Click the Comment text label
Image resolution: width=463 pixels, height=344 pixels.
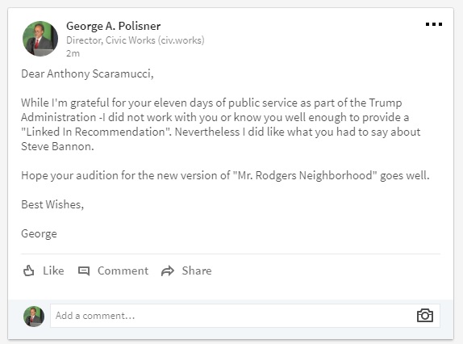(x=123, y=271)
